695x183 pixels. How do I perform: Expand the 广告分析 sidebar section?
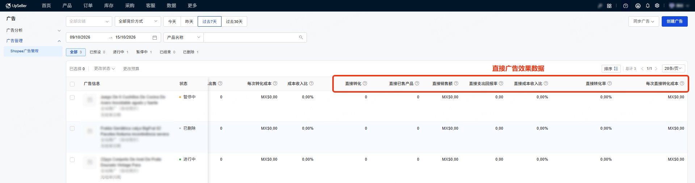click(x=33, y=31)
